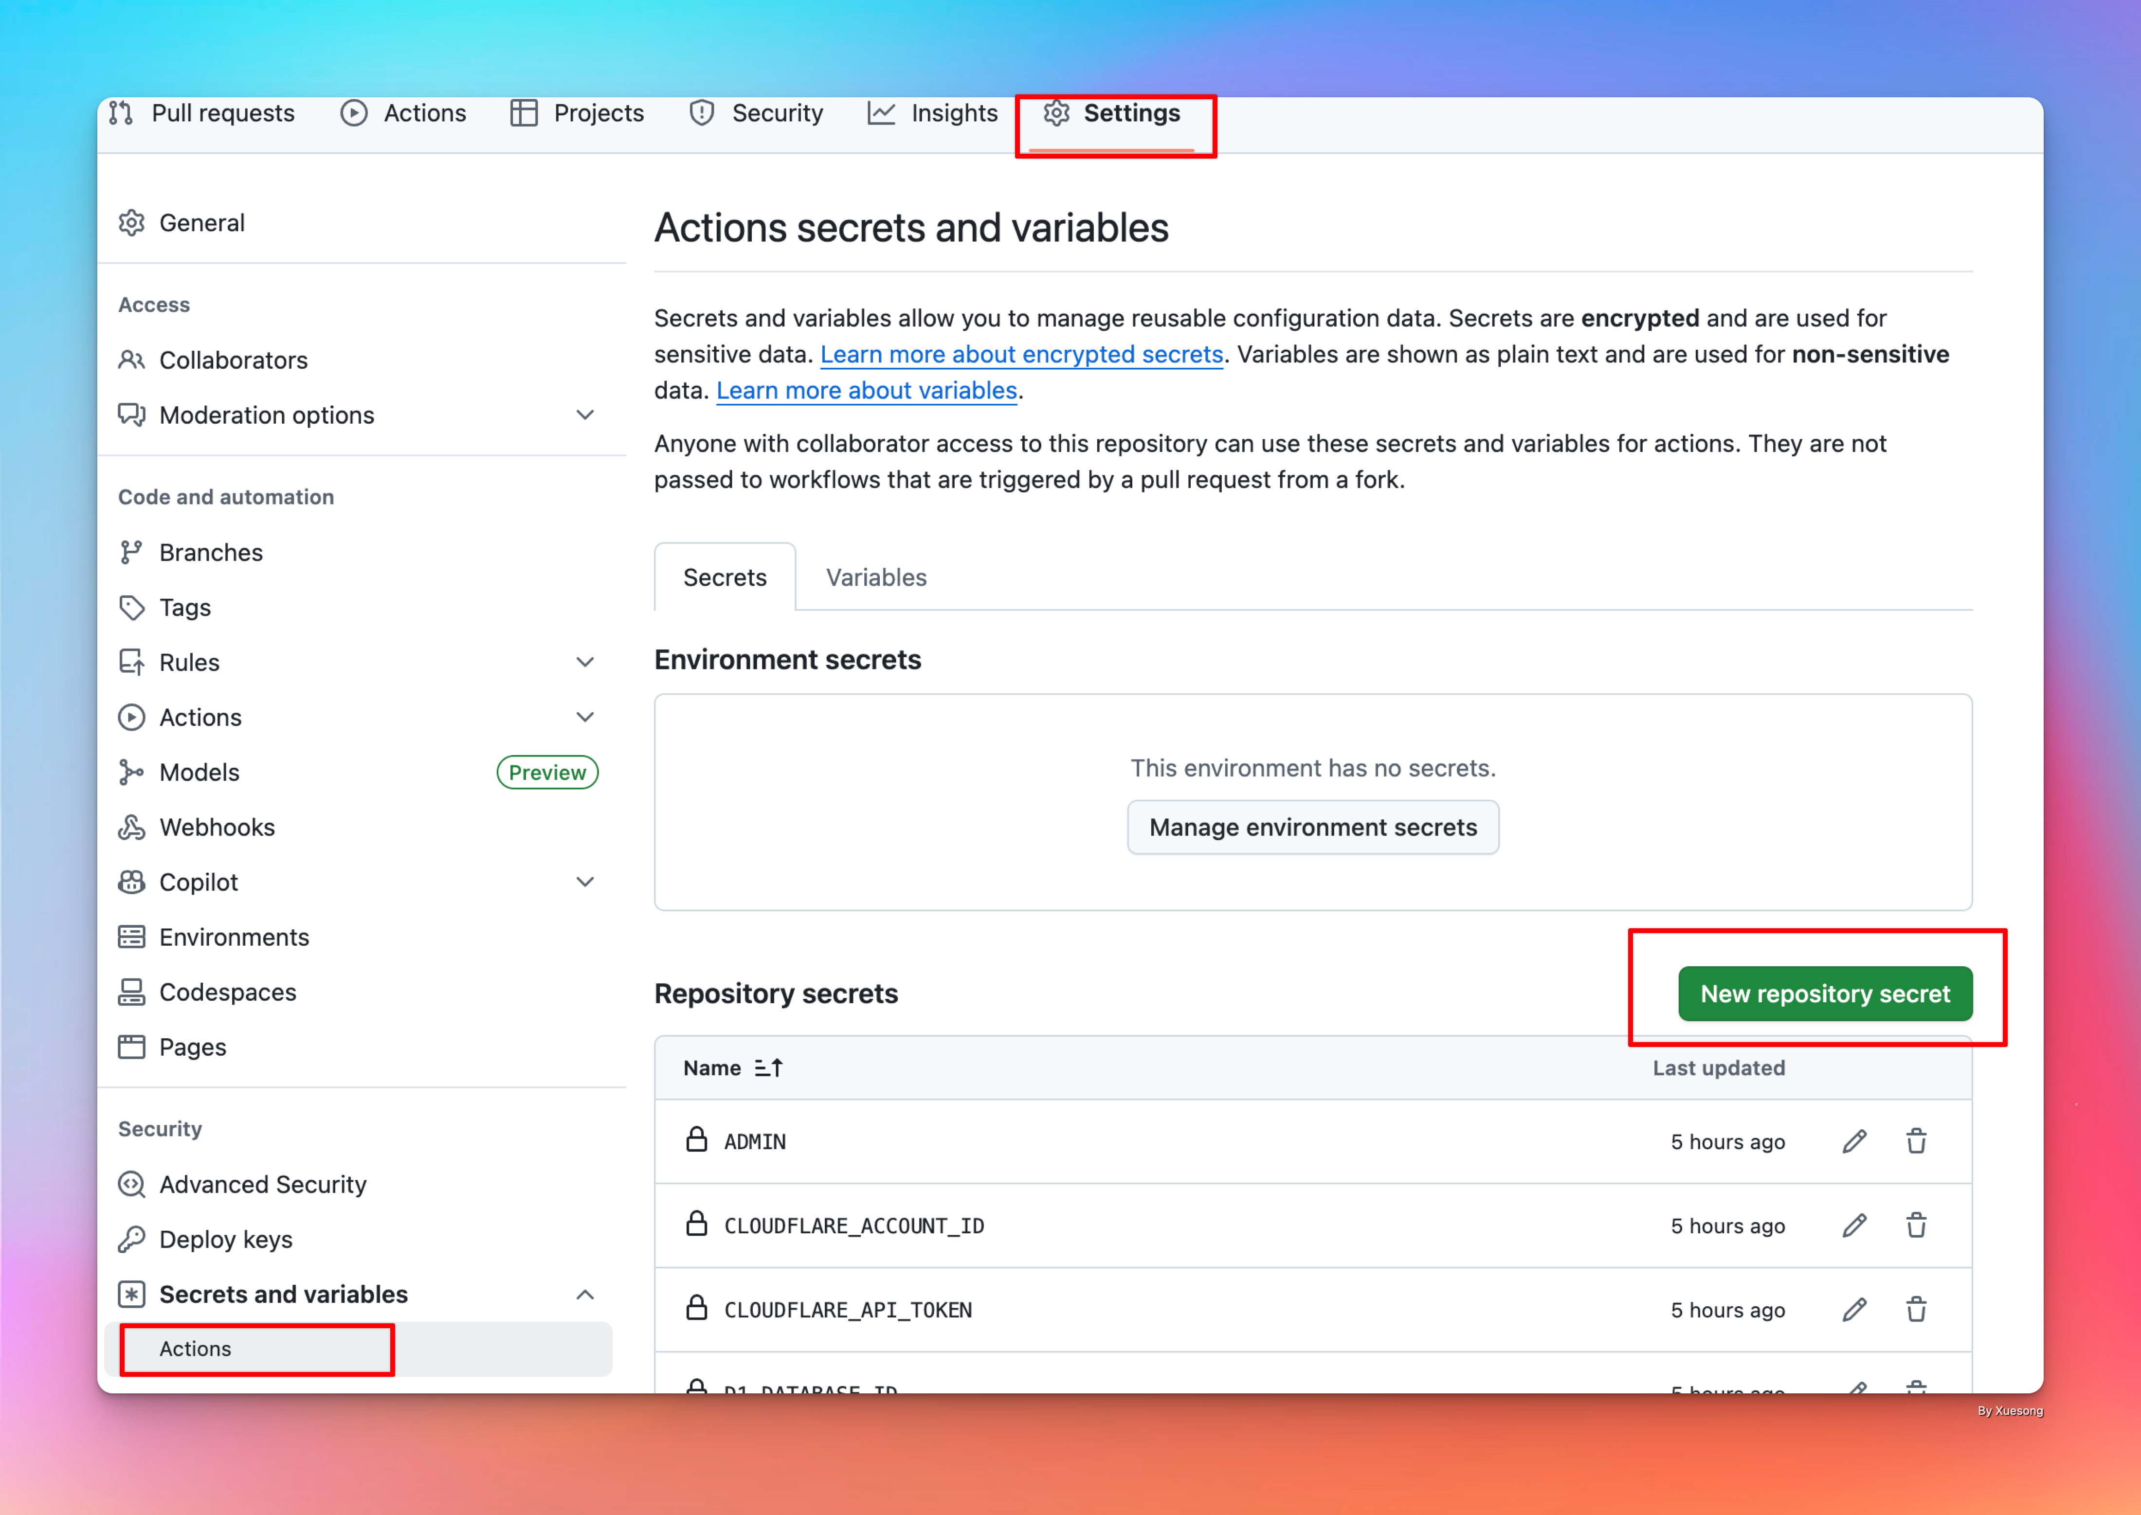Click the Webhooks icon
The width and height of the screenshot is (2141, 1515).
(131, 828)
